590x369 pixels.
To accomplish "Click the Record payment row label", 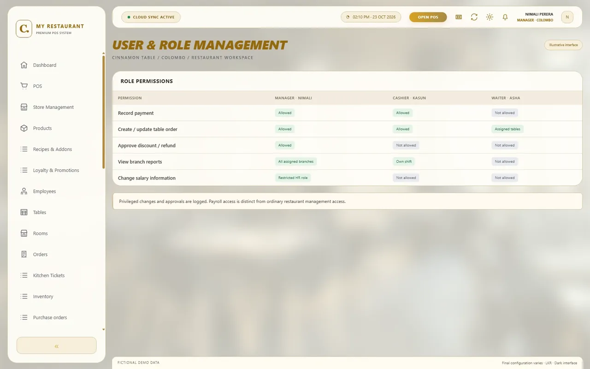I will (136, 113).
